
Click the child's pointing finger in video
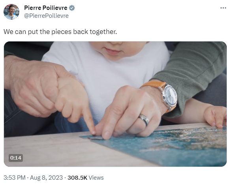point(89,121)
